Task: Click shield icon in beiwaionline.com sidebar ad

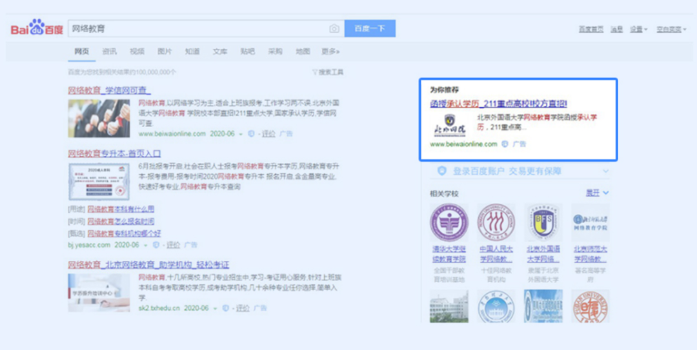Action: pyautogui.click(x=505, y=144)
